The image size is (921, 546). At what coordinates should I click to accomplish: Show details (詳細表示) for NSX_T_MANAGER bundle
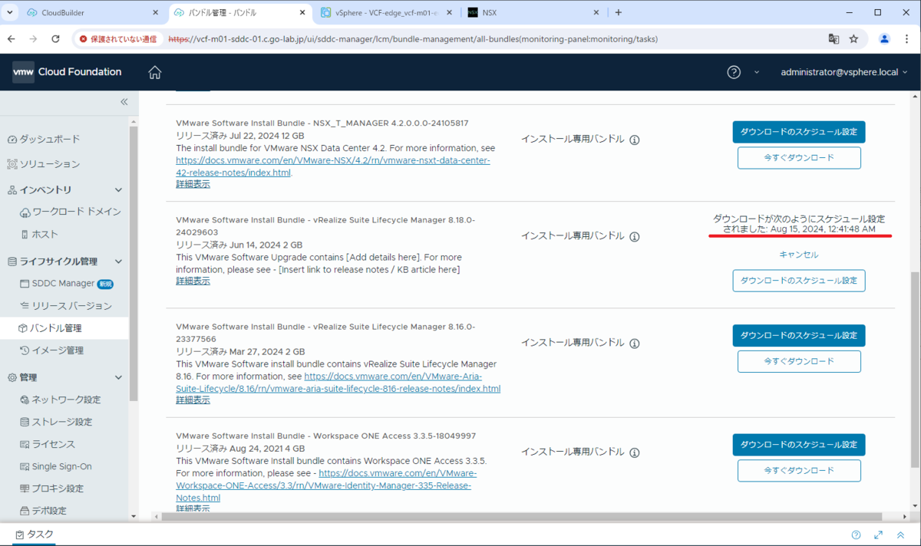pos(193,184)
